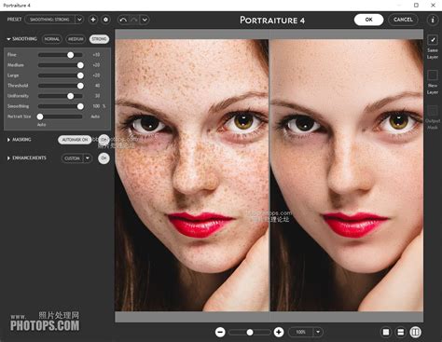The width and height of the screenshot is (442, 342).
Task: Click the Threshold value 40
Action: [x=97, y=86]
